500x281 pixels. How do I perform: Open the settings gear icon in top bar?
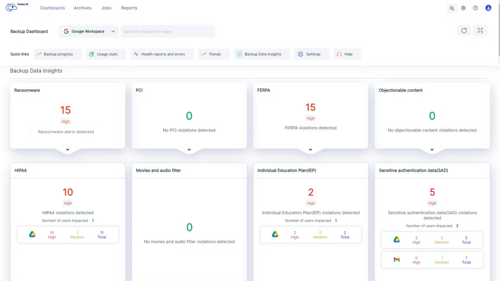[463, 8]
